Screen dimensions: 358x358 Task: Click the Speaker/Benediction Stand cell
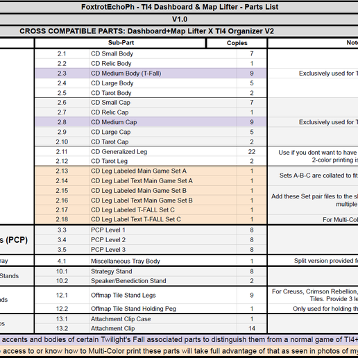(x=163, y=280)
